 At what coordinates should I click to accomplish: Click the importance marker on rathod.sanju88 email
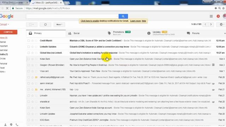coord(36,77)
